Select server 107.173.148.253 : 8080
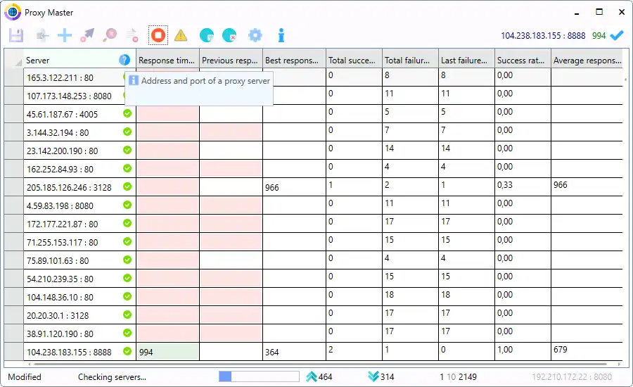Screen dimensions: 633x387 tap(69, 96)
